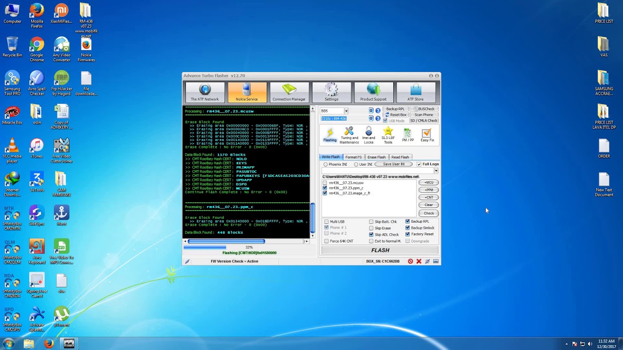Screen dimensions: 623x350
Task: Select the Flashing tool
Action: pyautogui.click(x=330, y=135)
